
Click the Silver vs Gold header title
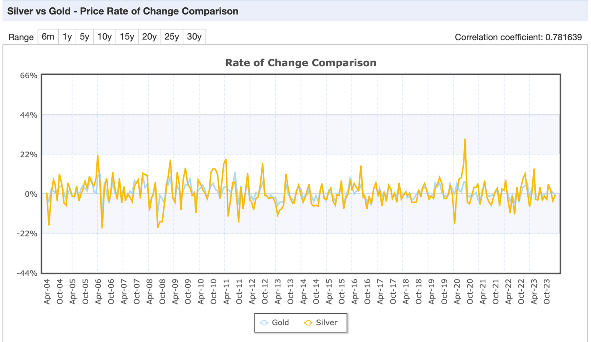123,11
